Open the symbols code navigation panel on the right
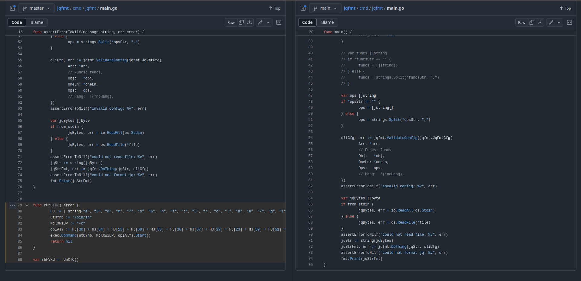The height and width of the screenshot is (281, 581). (569, 22)
